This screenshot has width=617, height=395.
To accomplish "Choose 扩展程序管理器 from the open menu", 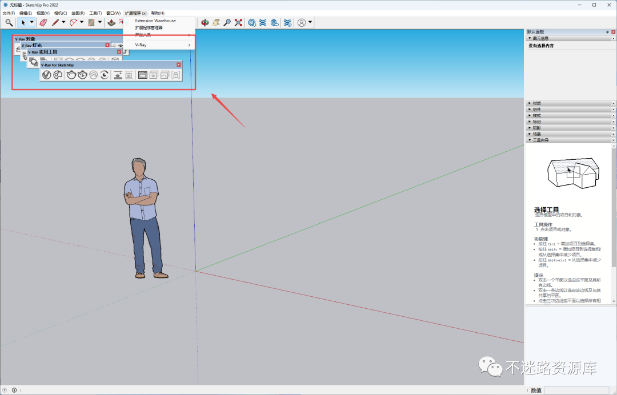I will pyautogui.click(x=159, y=27).
